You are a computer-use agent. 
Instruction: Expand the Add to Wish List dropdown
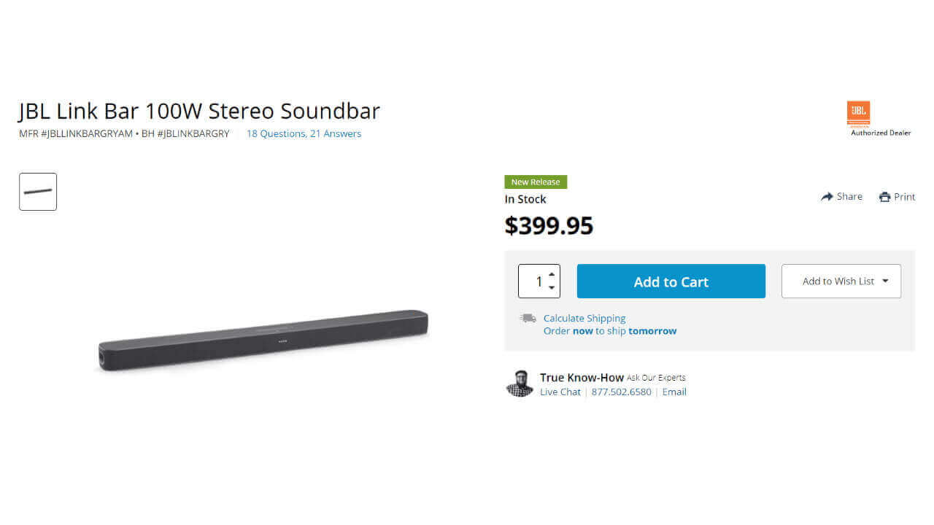pyautogui.click(x=885, y=281)
